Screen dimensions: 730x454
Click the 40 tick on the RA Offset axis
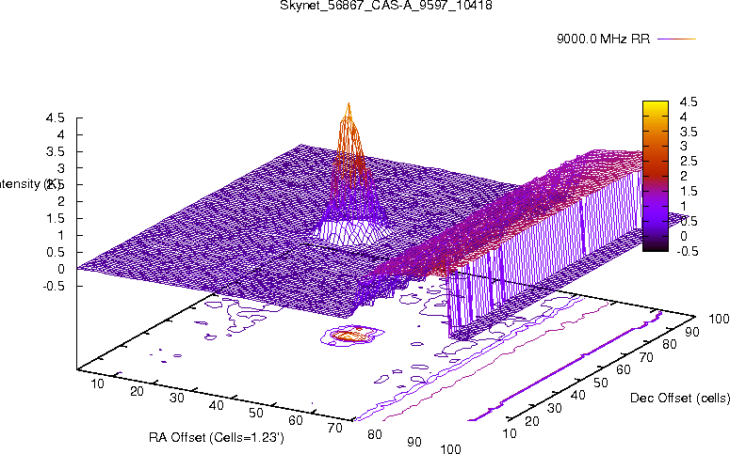pyautogui.click(x=216, y=405)
